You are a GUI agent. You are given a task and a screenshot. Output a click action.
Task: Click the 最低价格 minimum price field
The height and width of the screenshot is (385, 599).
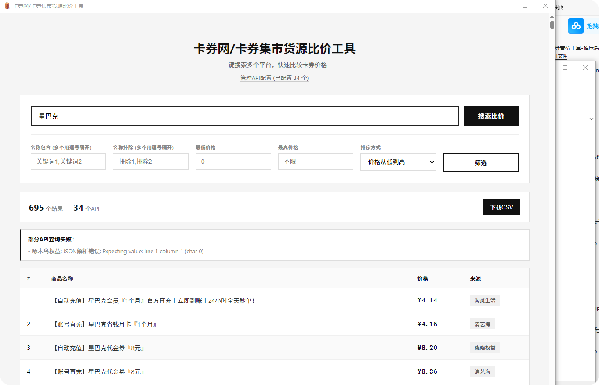click(233, 162)
